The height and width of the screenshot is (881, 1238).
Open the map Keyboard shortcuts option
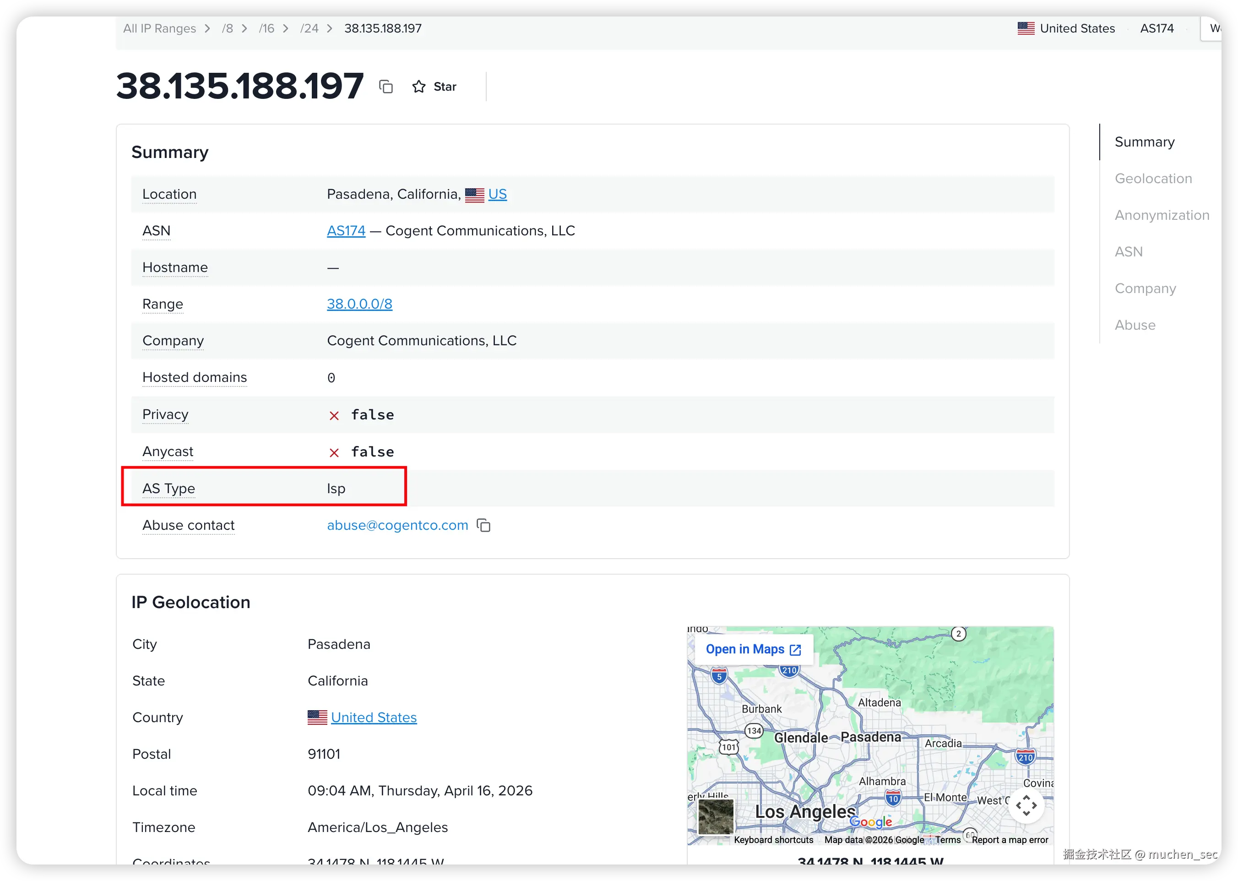coord(773,840)
